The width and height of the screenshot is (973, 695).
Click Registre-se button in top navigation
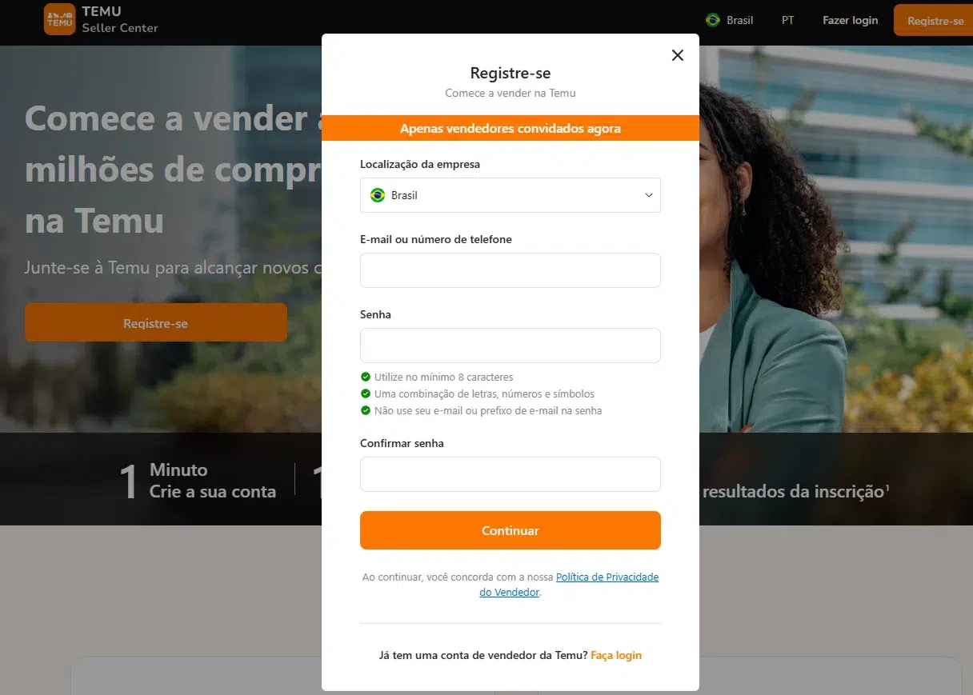click(933, 20)
